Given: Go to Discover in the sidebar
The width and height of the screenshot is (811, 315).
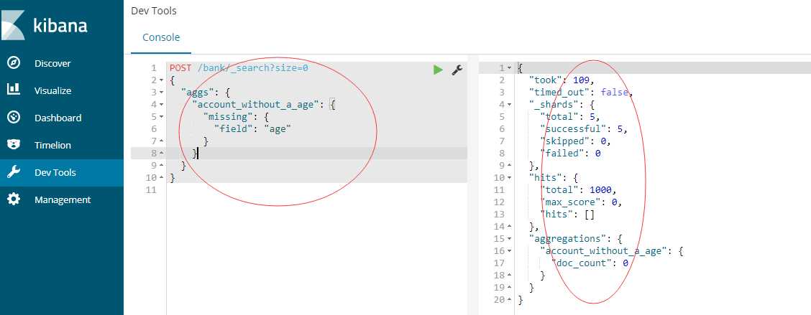Looking at the screenshot, I should click(x=52, y=64).
